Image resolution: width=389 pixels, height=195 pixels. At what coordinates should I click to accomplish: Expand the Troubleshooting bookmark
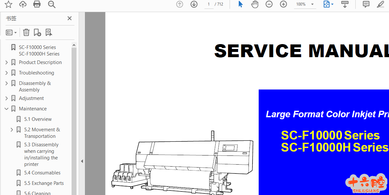point(7,73)
